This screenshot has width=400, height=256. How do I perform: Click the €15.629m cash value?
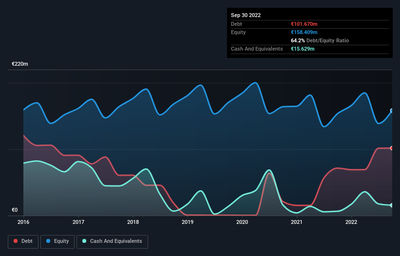click(x=303, y=49)
